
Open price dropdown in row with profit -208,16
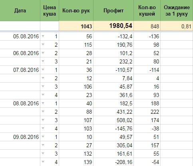tap(43, 162)
